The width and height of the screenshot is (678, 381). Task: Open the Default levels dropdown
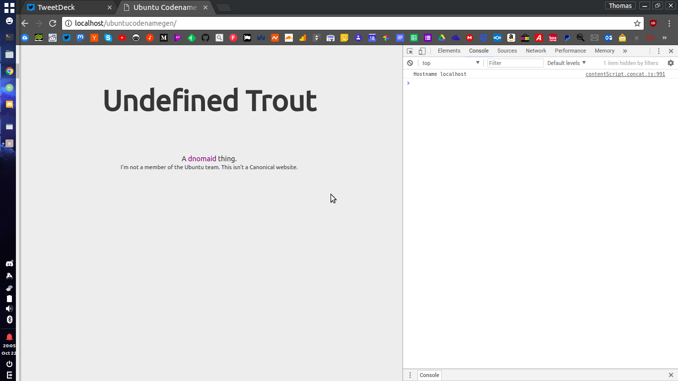click(566, 63)
